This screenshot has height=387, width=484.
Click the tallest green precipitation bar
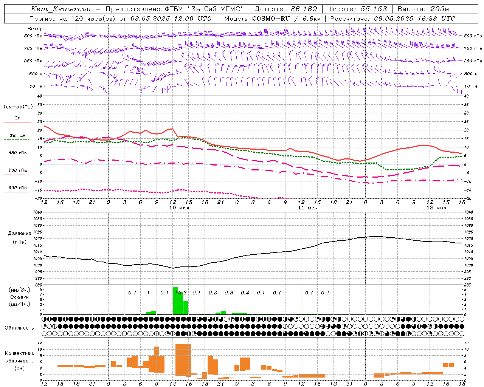click(175, 300)
